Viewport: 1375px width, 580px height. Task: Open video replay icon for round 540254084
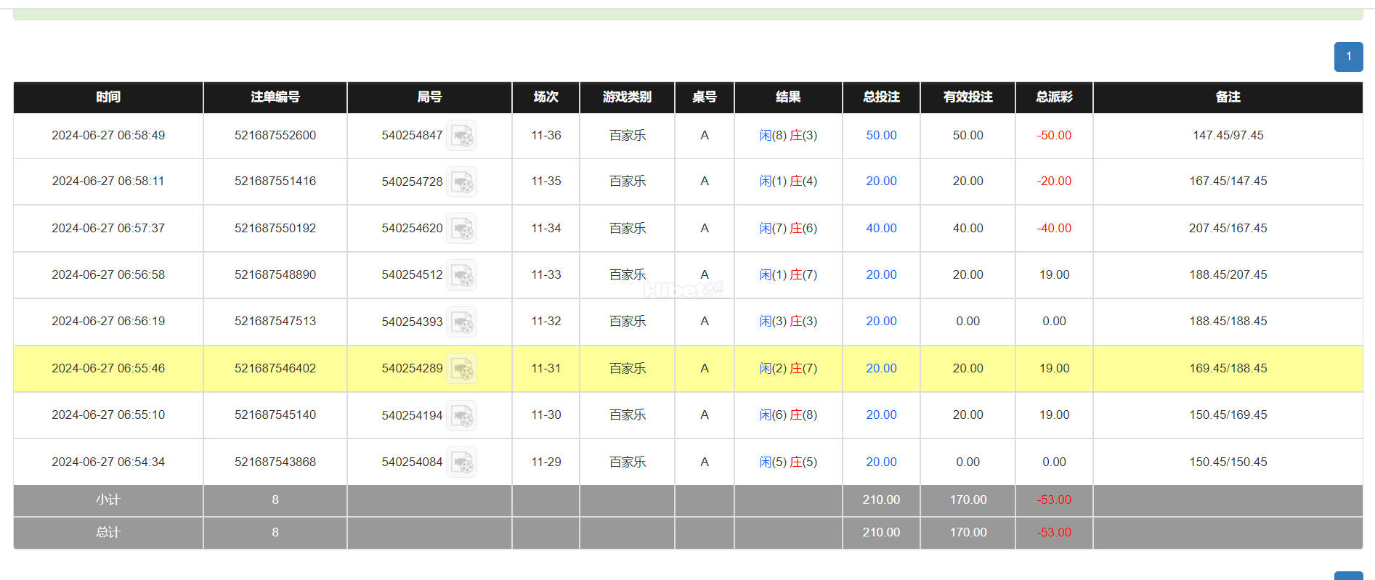pos(462,462)
